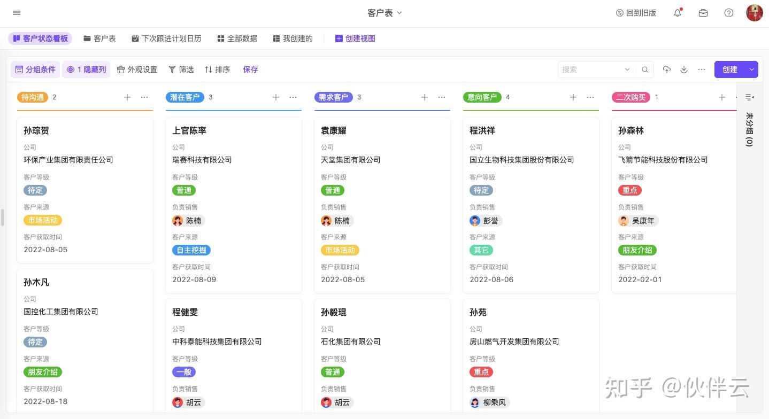Open the 创建 button dropdown arrow
Viewport: 769px width, 419px height.
[752, 69]
